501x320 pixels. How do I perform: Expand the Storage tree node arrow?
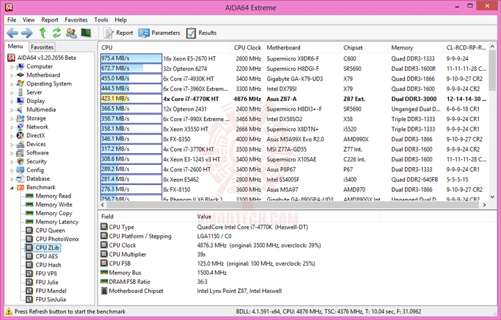pos(12,119)
